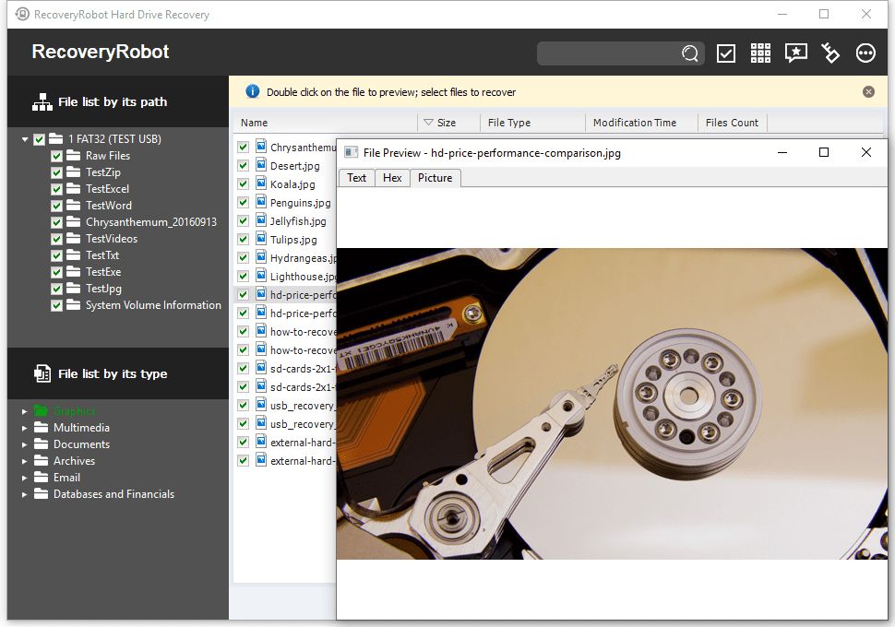Toggle the Koala.jpg checkbox
895x627 pixels.
click(243, 183)
